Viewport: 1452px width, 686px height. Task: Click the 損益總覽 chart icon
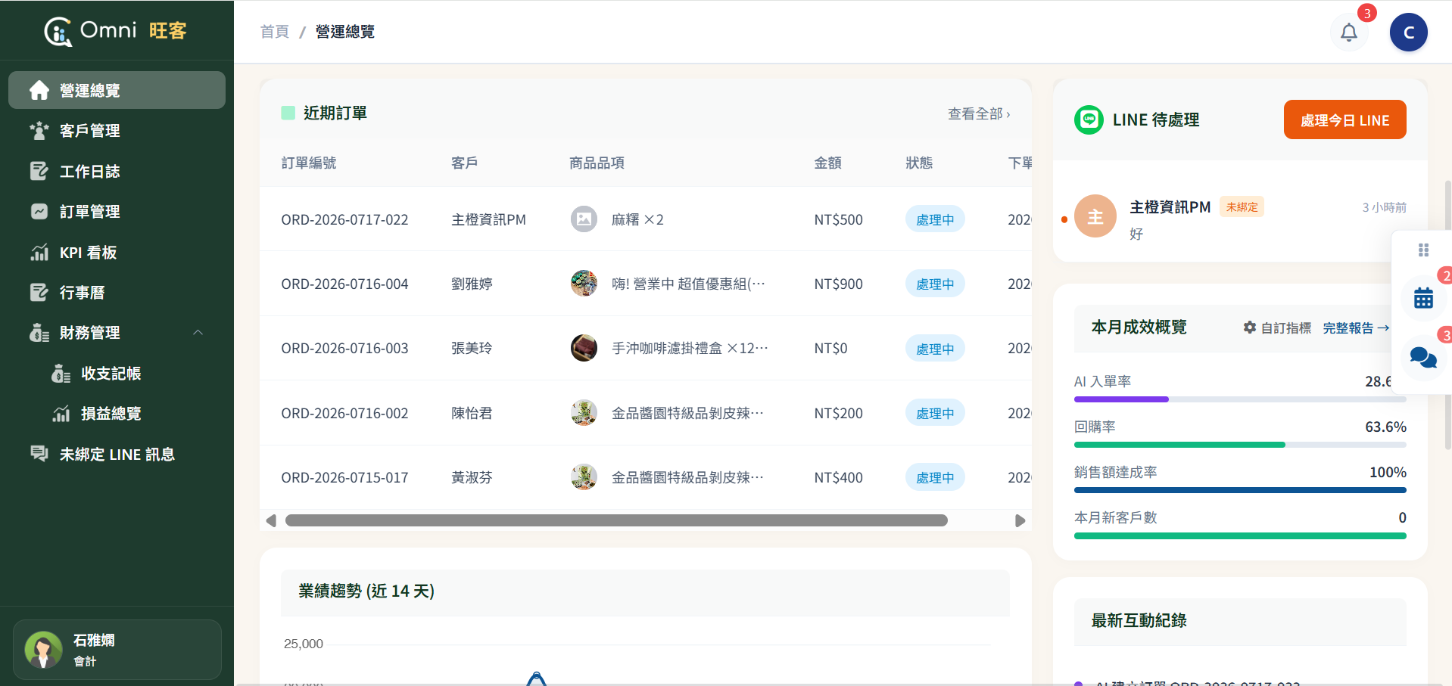[x=61, y=414]
